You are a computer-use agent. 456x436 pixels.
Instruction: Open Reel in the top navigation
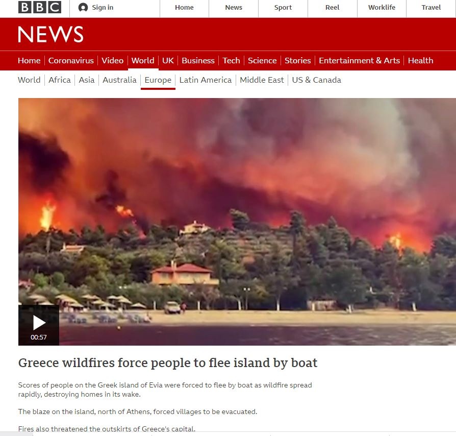tap(333, 8)
